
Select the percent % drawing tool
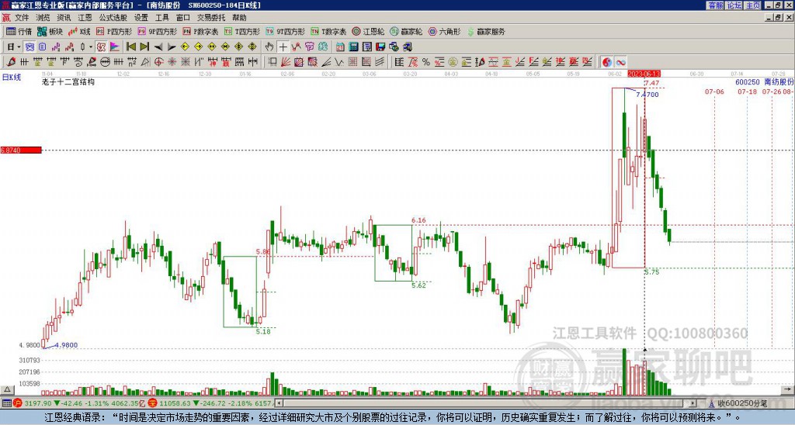pos(426,62)
